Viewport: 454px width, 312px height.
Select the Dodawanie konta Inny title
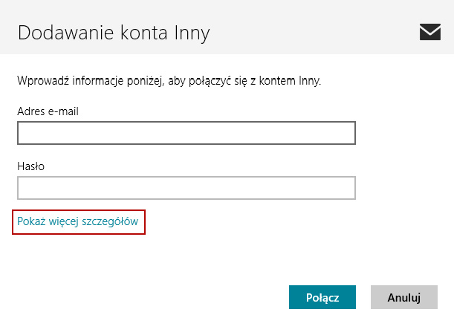114,33
